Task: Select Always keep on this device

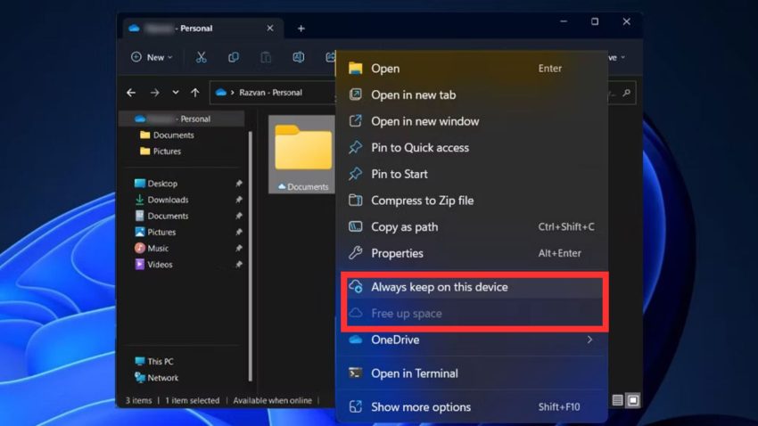Action: coord(472,287)
